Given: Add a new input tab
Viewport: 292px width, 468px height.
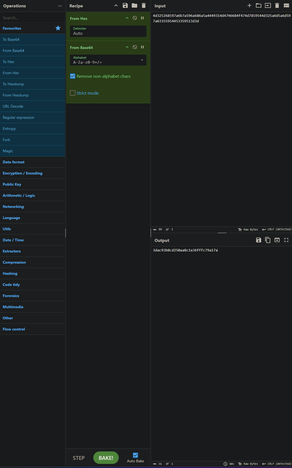Looking at the screenshot, I should [249, 6].
